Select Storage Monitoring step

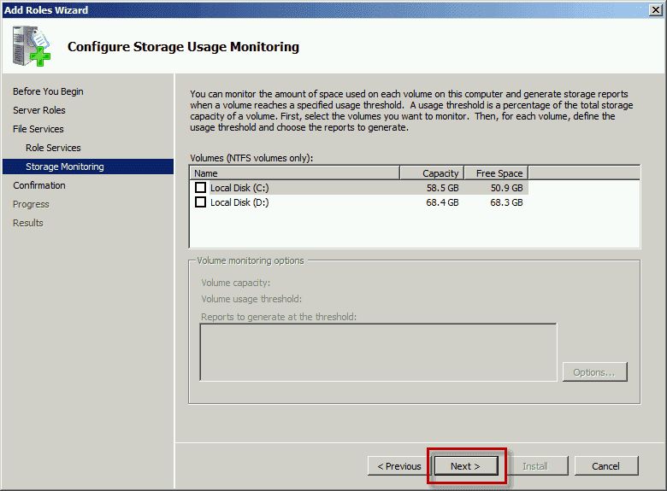point(88,167)
